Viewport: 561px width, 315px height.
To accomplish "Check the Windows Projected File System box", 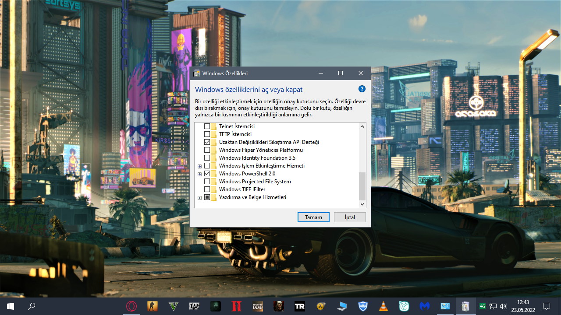I will click(x=207, y=182).
